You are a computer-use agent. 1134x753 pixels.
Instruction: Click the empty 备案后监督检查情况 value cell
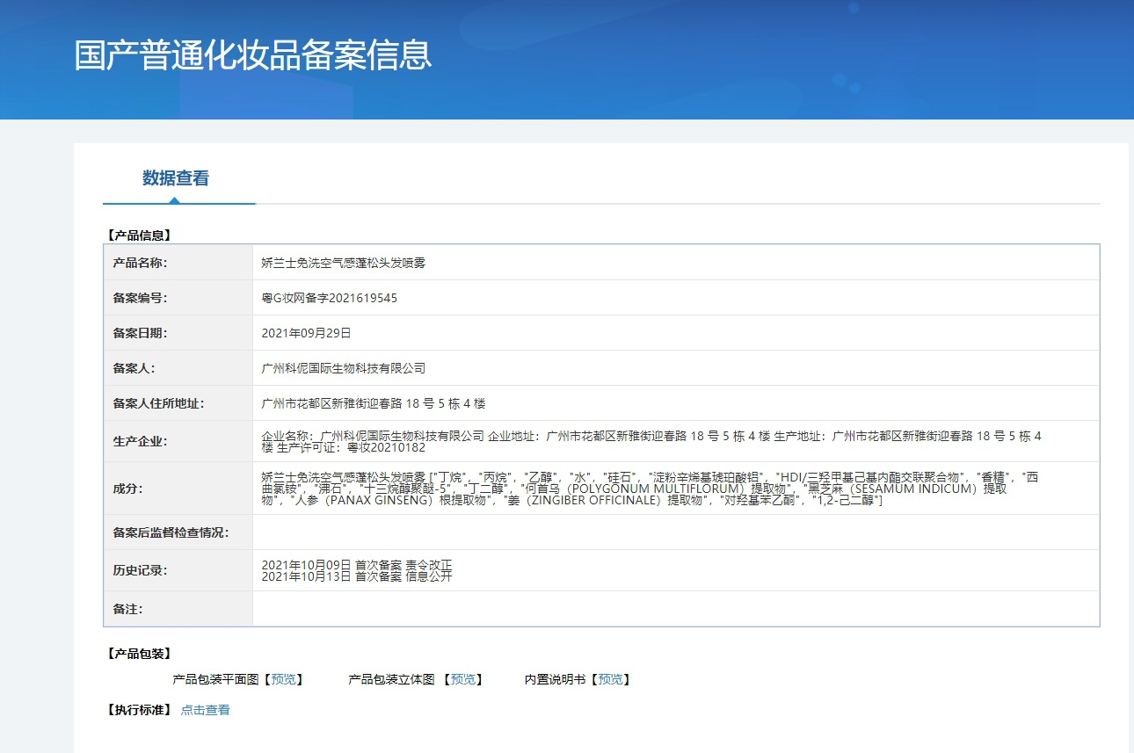[x=675, y=532]
